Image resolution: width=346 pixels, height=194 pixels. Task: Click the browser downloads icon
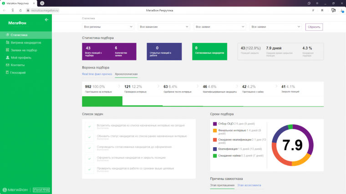coord(342,10)
